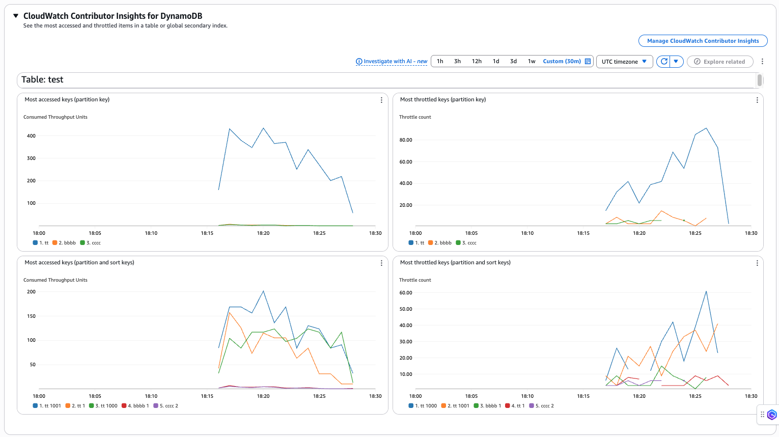The width and height of the screenshot is (779, 437).
Task: Open options menu for Most accessed keys partition chart
Action: click(381, 100)
